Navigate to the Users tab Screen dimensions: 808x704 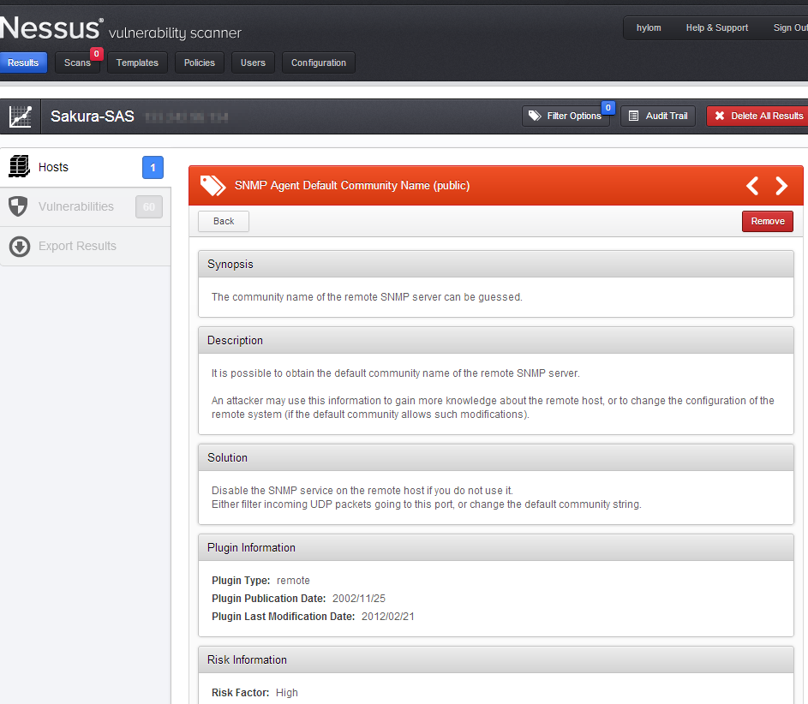coord(253,63)
